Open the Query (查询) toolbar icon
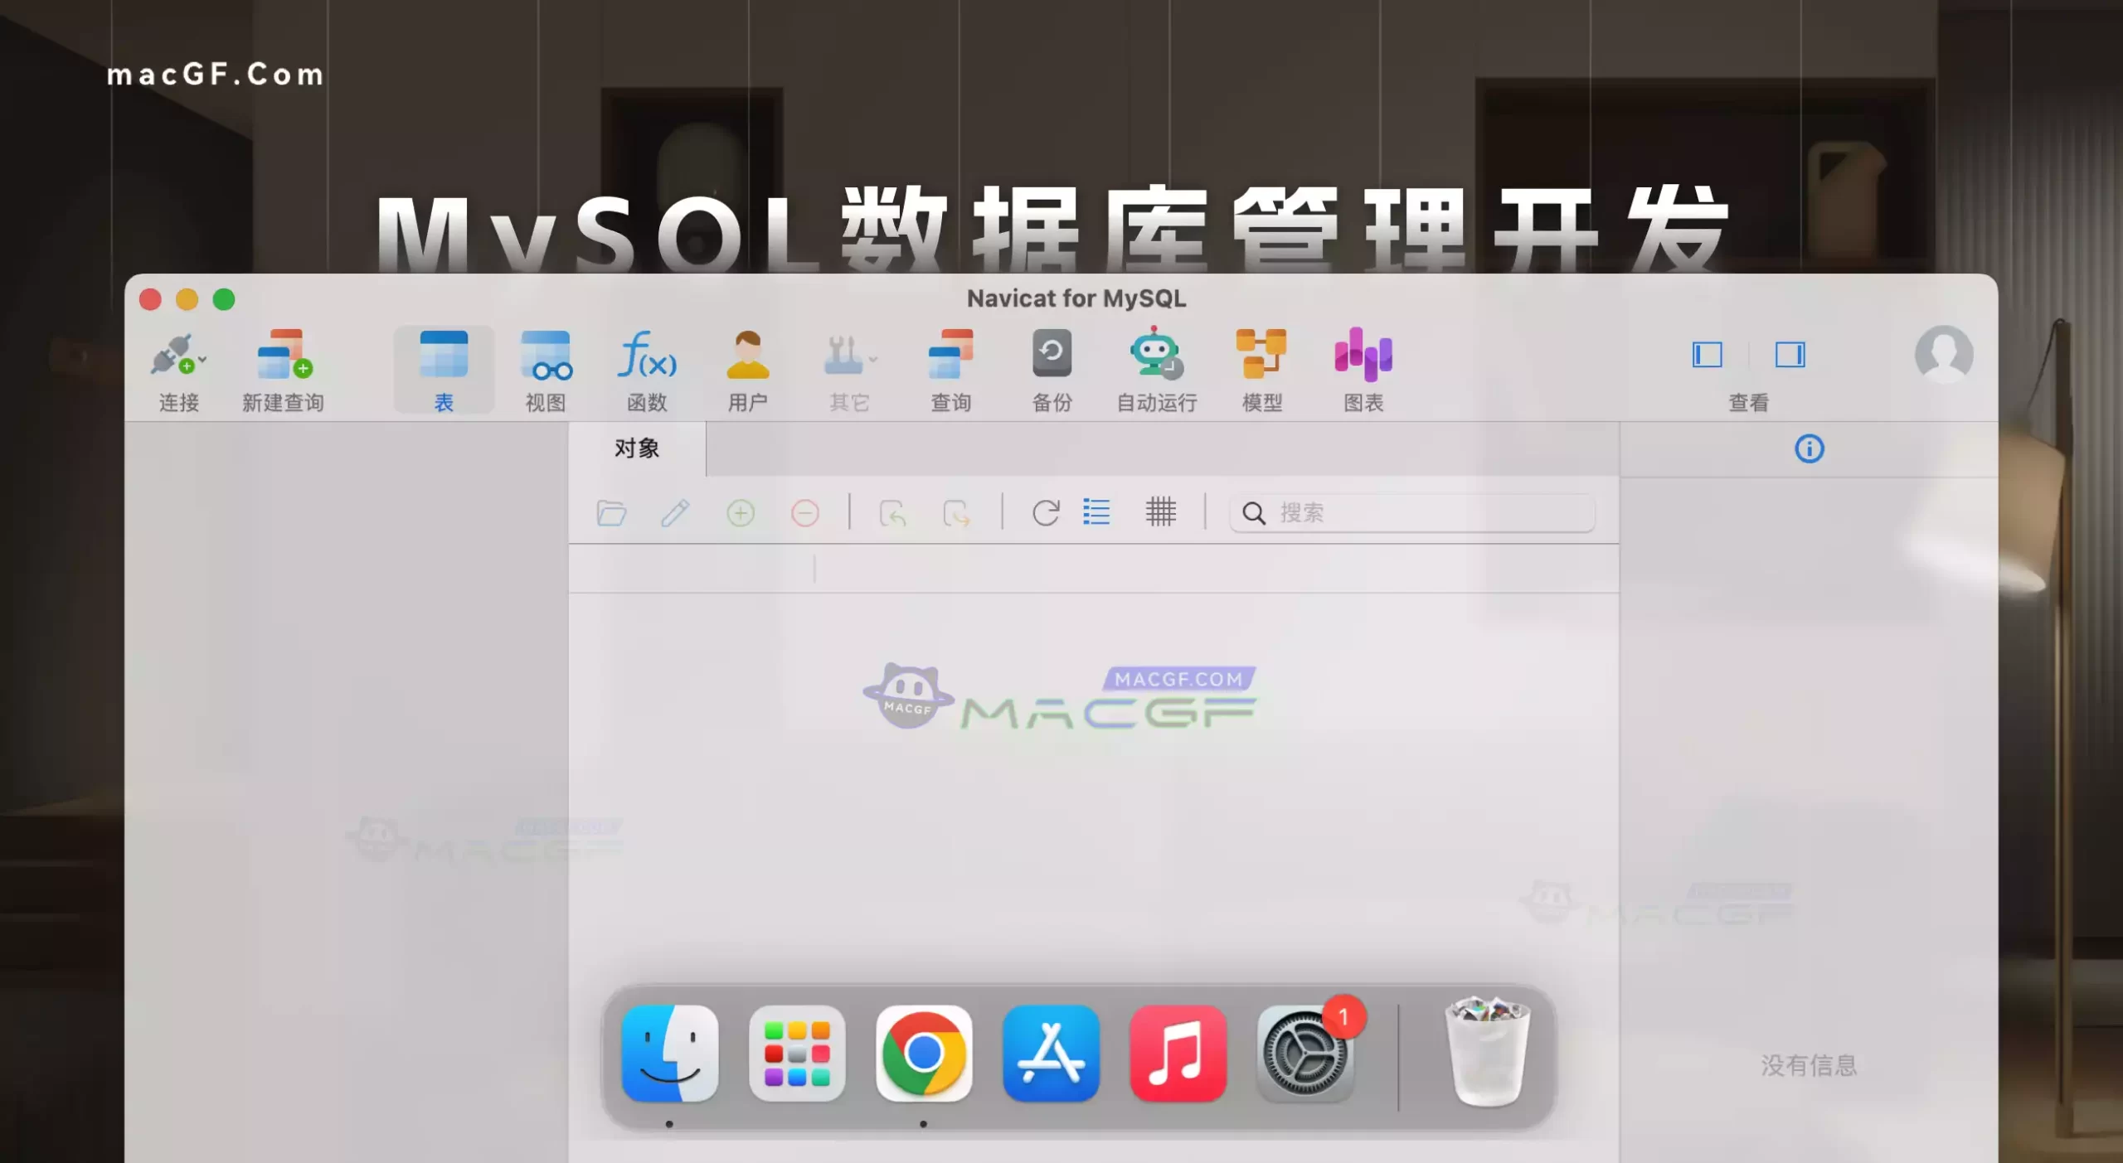Screen dimensions: 2123x1163 (x=950, y=356)
